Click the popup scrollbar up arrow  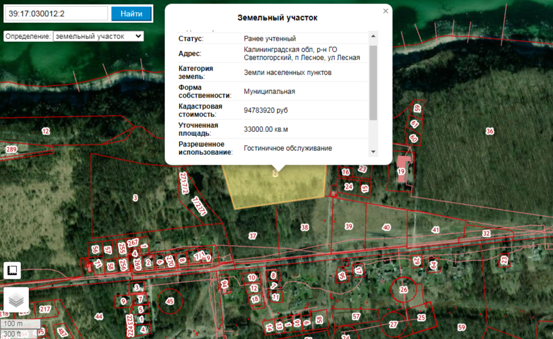pos(373,37)
